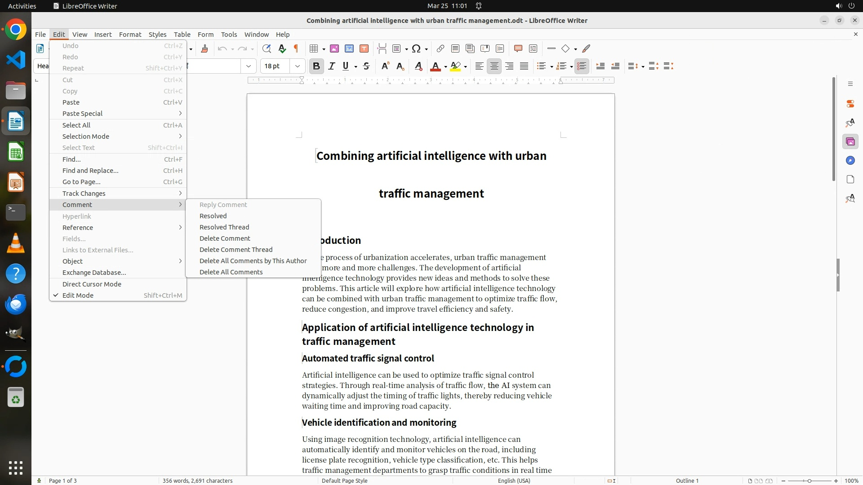
Task: Click the Insert Hyperlink chain icon
Action: [x=440, y=48]
